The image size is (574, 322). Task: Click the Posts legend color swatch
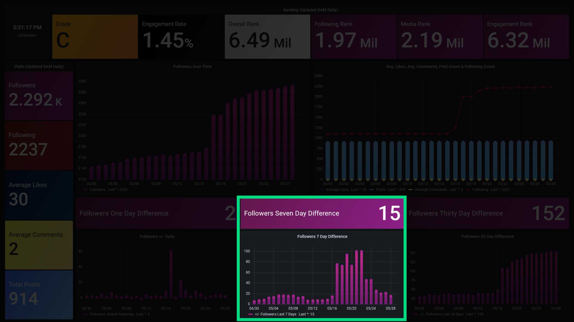(372, 190)
